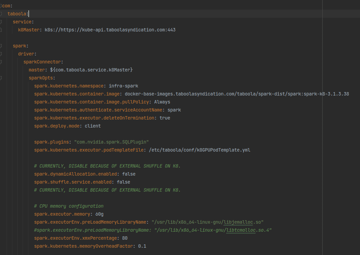Click the 'false' value of dynamicAllocation.enabled

(x=129, y=174)
